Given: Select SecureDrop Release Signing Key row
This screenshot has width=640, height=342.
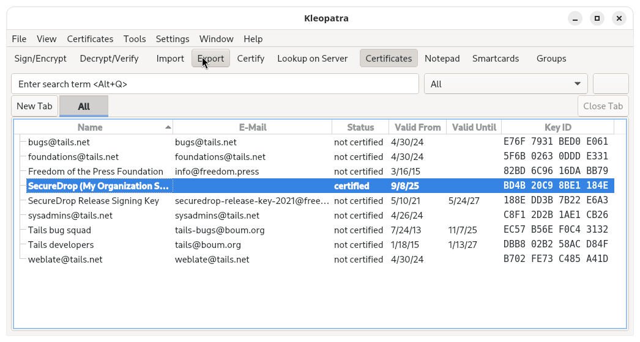Looking at the screenshot, I should 94,201.
